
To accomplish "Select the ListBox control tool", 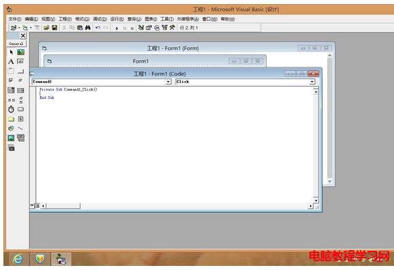I will [x=20, y=90].
